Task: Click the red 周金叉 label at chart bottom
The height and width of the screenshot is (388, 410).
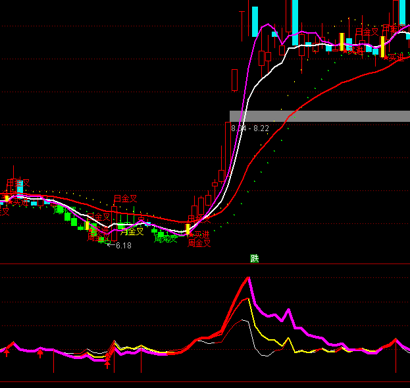Action: (199, 243)
